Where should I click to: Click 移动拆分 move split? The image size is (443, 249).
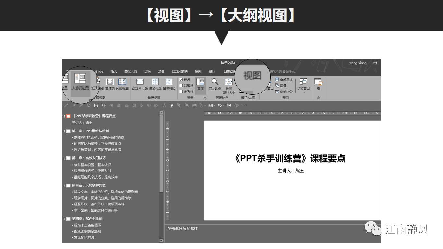tap(284, 92)
